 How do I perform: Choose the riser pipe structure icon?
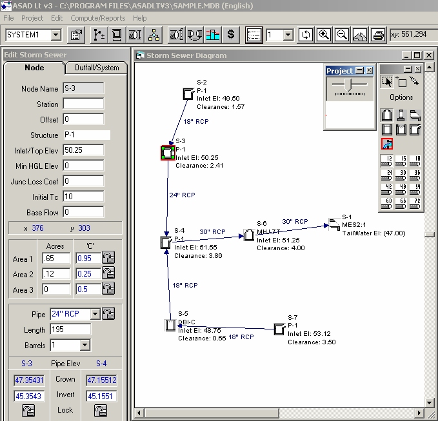pos(401,115)
